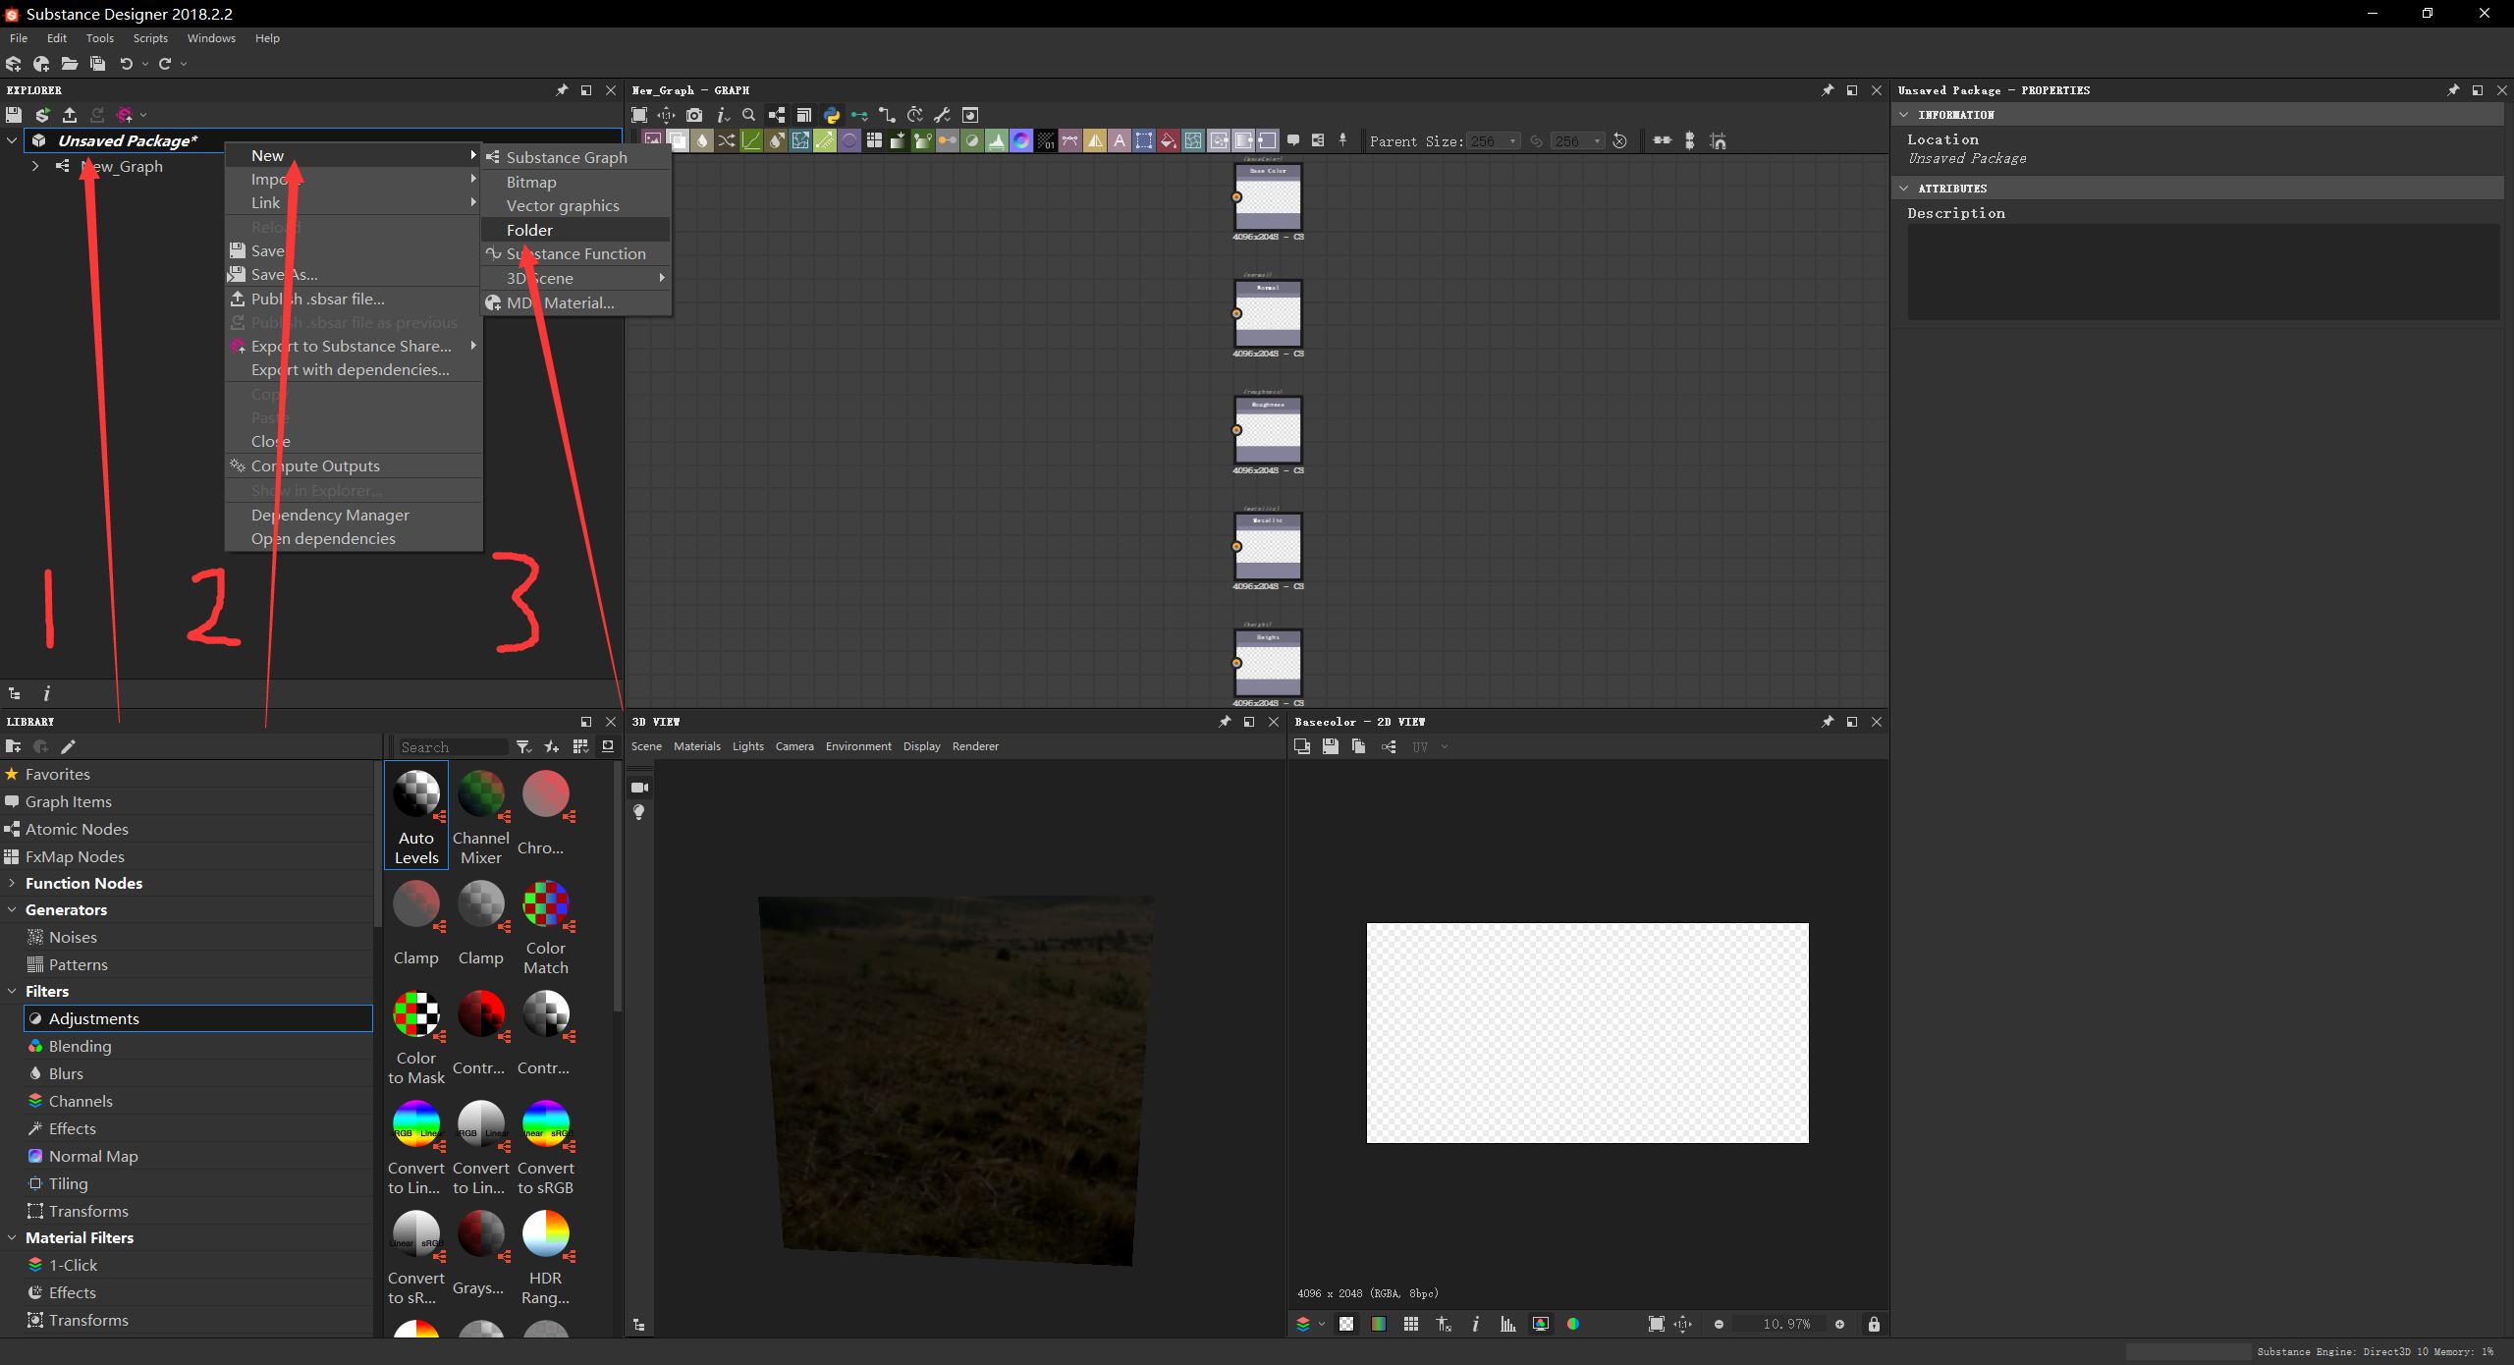Enable the Adjustments filter category

pyautogui.click(x=97, y=1017)
